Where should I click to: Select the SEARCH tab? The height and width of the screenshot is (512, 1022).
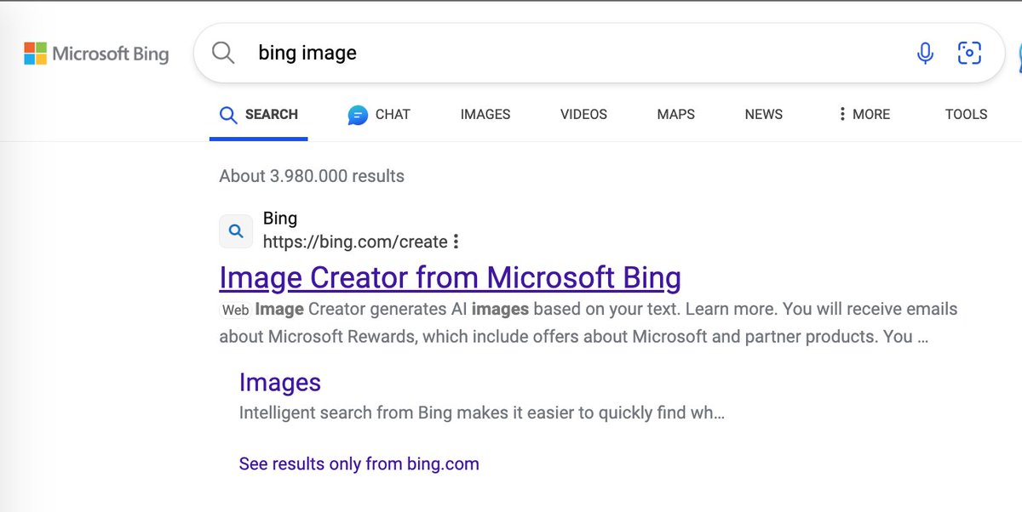[x=259, y=114]
